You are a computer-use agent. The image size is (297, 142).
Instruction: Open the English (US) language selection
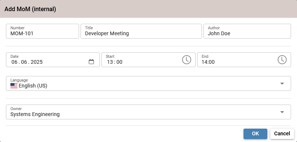point(148,83)
